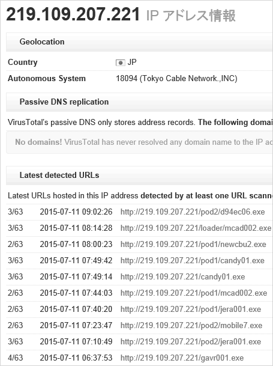Click the No domains! notice box

[x=139, y=142]
